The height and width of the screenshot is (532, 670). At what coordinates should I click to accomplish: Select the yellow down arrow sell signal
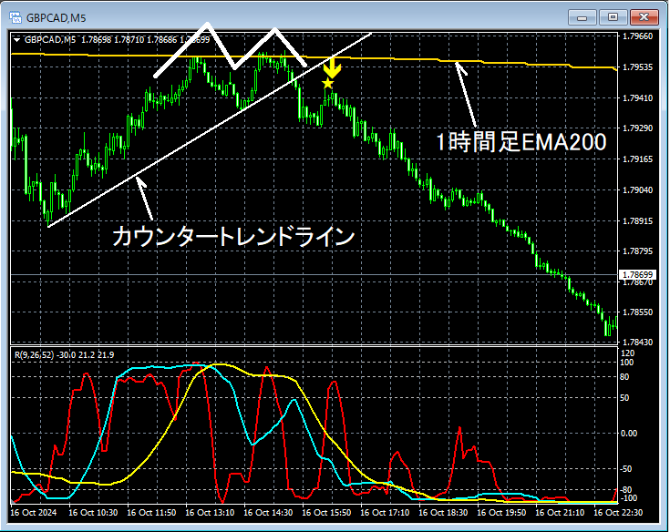[332, 67]
